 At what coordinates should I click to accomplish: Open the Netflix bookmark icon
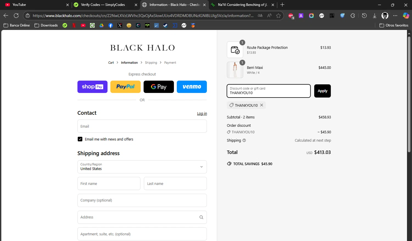[74, 25]
